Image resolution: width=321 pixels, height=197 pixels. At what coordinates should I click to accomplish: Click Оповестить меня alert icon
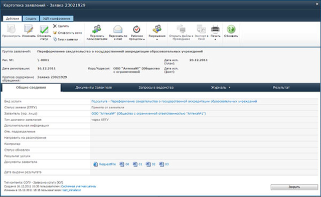(55, 32)
